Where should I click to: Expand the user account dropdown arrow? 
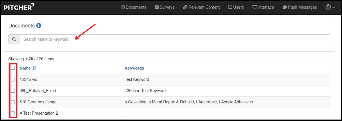(x=334, y=8)
